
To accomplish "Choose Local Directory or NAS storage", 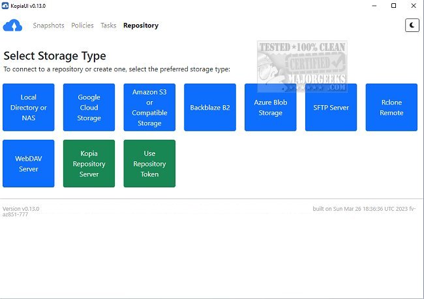I will click(28, 107).
